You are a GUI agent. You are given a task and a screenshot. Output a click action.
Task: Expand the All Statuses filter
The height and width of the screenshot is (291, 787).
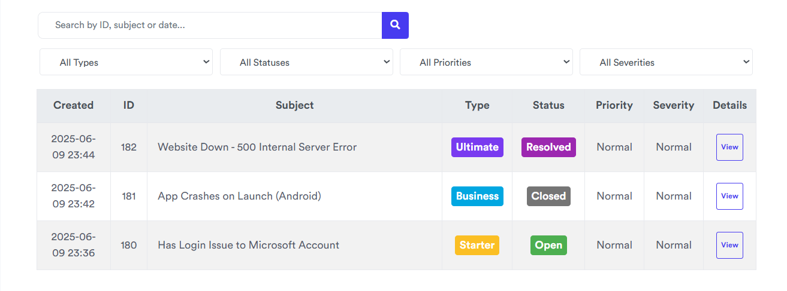[x=306, y=62]
